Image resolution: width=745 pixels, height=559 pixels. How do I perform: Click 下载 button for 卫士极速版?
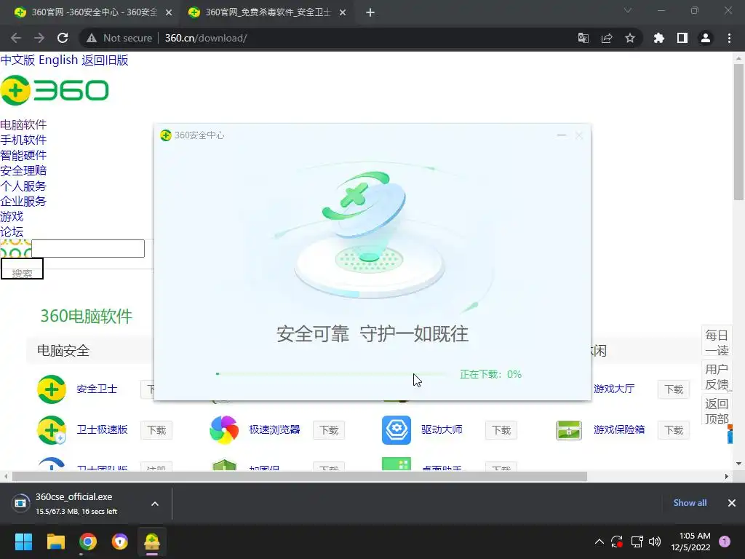[x=156, y=430]
